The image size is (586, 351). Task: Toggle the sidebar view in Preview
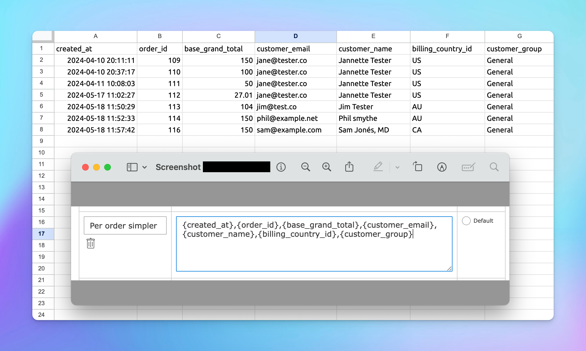[132, 167]
